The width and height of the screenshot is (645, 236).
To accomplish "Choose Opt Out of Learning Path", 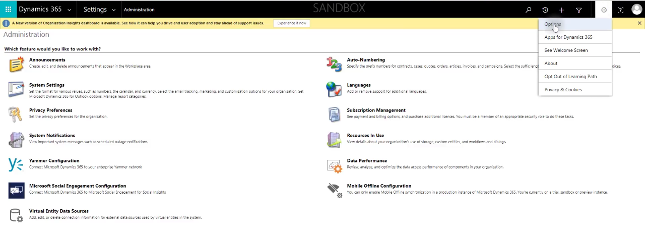I will (x=575, y=77).
